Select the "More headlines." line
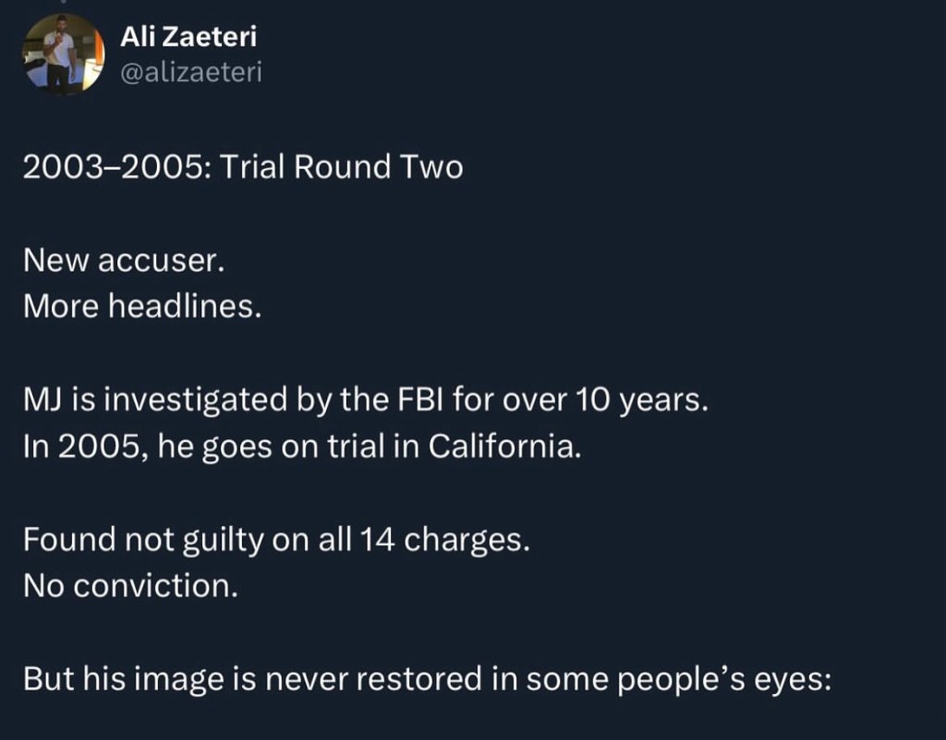The width and height of the screenshot is (946, 740). point(142,306)
